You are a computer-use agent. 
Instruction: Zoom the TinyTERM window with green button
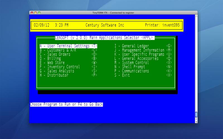[39, 13]
